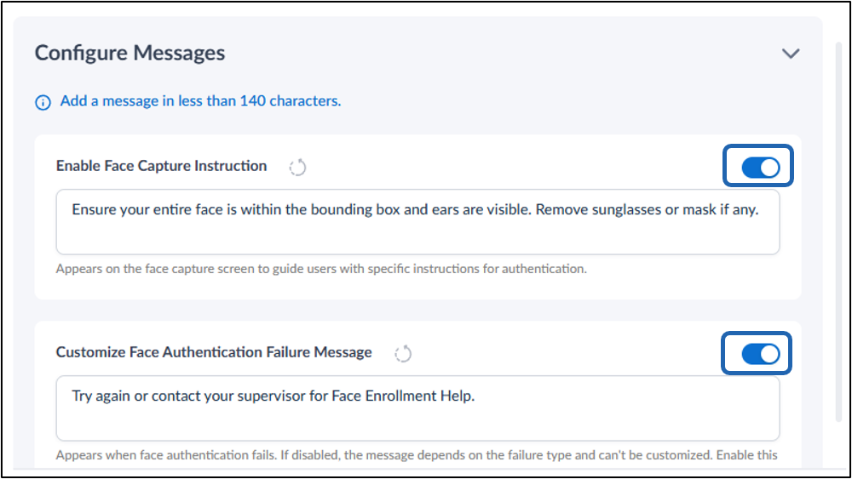Click 'Appears on the face capture screen' helper text
The height and width of the screenshot is (479, 852).
coord(321,269)
